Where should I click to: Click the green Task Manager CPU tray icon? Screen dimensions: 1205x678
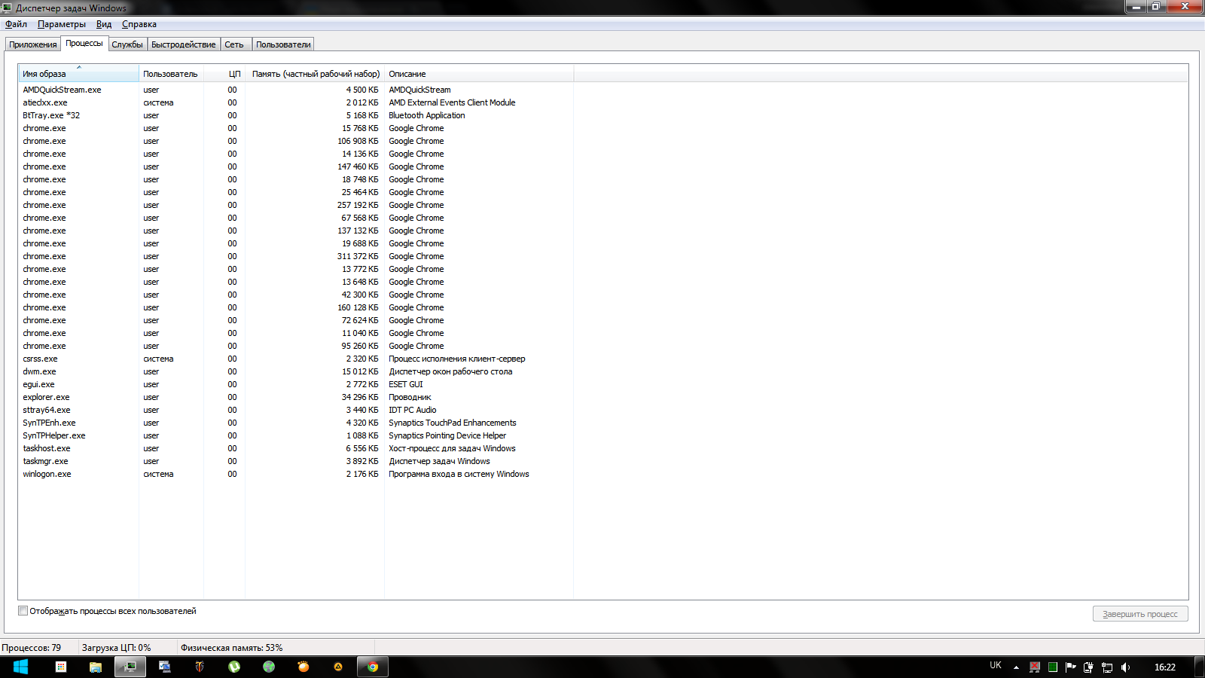tap(1052, 667)
